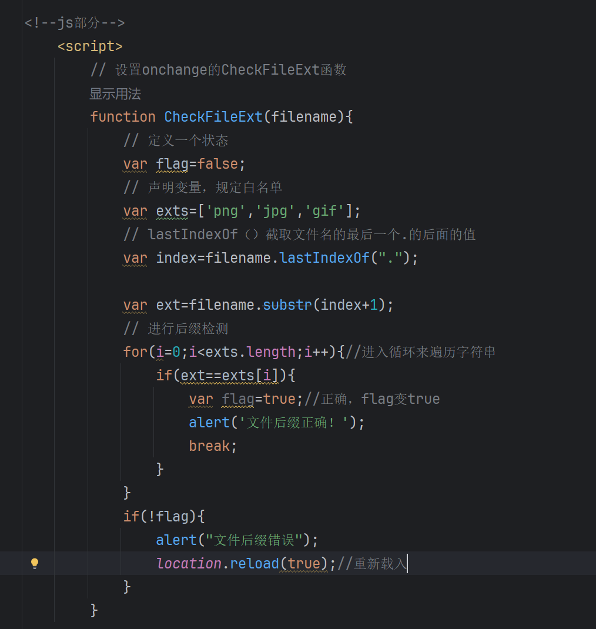The height and width of the screenshot is (629, 596).
Task: Click the 'jpg' string in exts array
Action: (x=274, y=211)
